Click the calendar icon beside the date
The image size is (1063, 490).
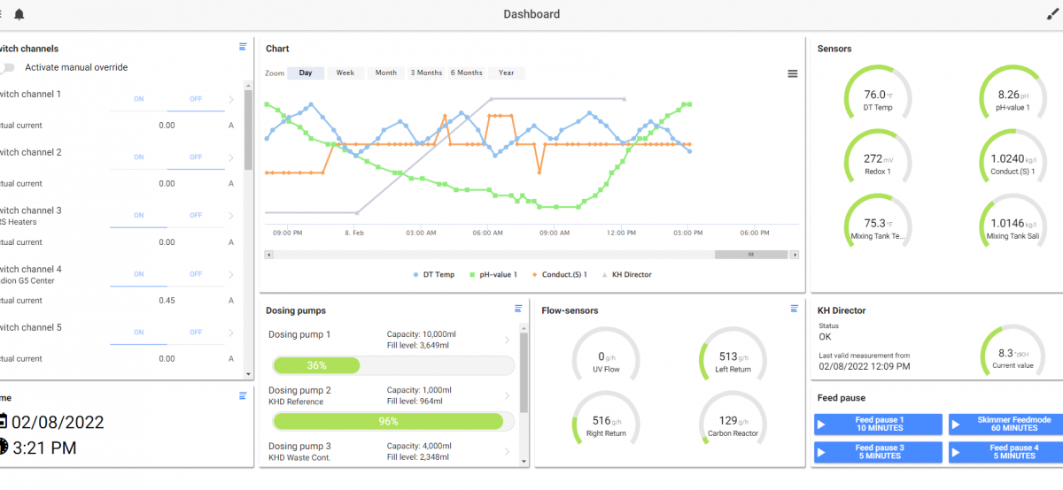click(3, 422)
